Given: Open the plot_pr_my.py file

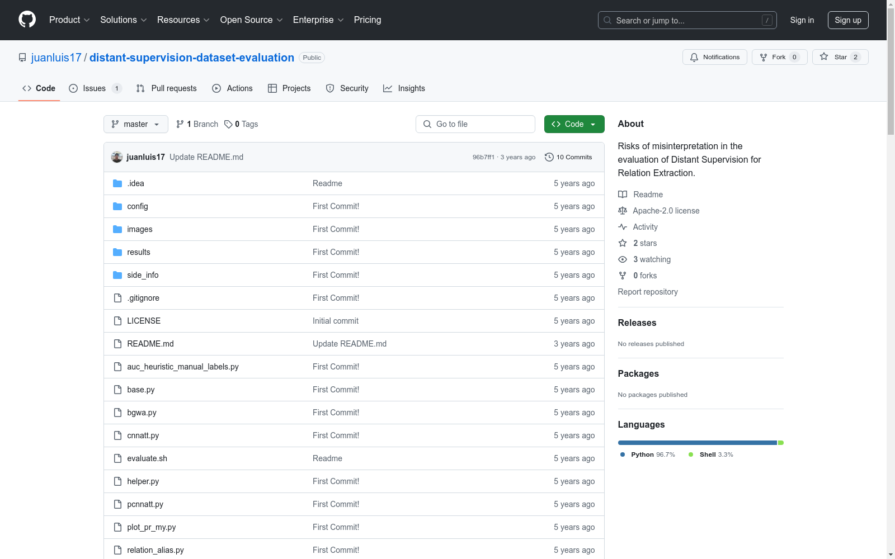Looking at the screenshot, I should (x=152, y=527).
